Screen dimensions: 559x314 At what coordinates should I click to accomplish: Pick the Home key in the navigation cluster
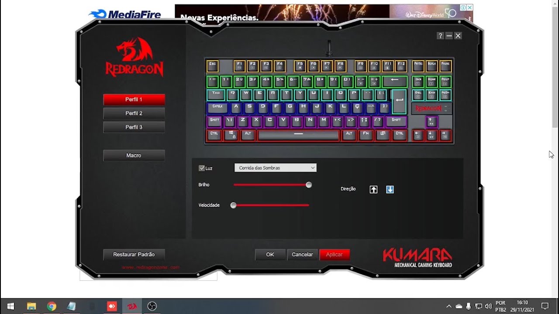click(431, 81)
